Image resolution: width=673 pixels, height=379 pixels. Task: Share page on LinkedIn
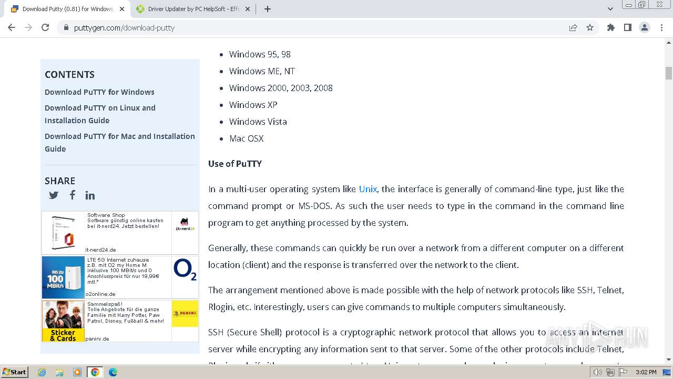pos(90,195)
